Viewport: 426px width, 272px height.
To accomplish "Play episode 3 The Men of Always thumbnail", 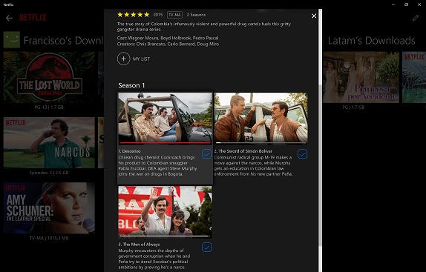I will tap(166, 211).
